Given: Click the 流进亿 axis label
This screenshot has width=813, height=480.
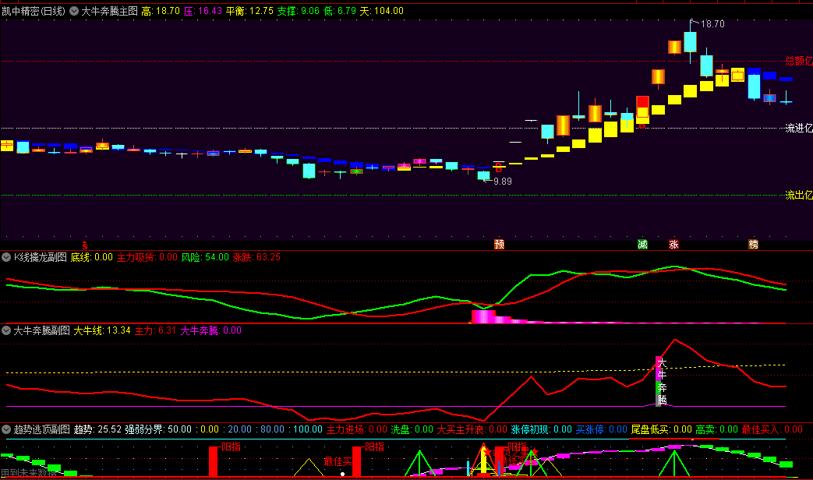Looking at the screenshot, I should point(799,128).
